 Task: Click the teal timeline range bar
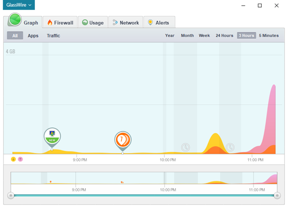[144, 196]
